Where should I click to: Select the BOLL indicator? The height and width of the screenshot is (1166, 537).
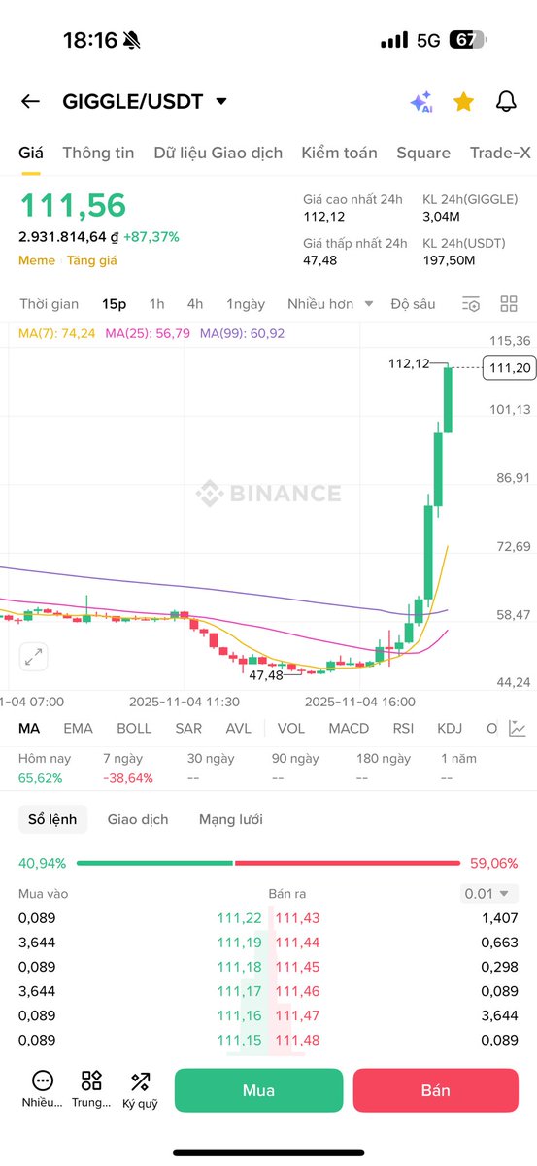click(134, 728)
